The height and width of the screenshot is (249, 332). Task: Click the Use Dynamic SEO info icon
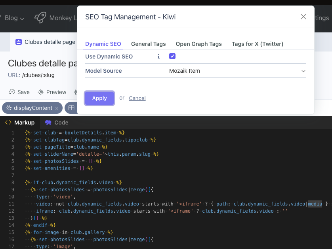158,57
